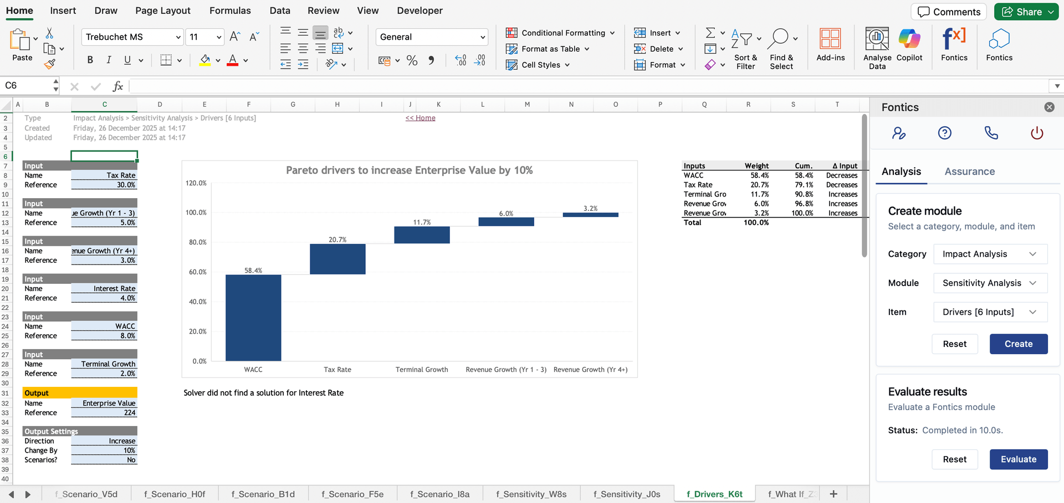The image size is (1064, 503).
Task: Toggle italic formatting
Action: click(x=109, y=60)
